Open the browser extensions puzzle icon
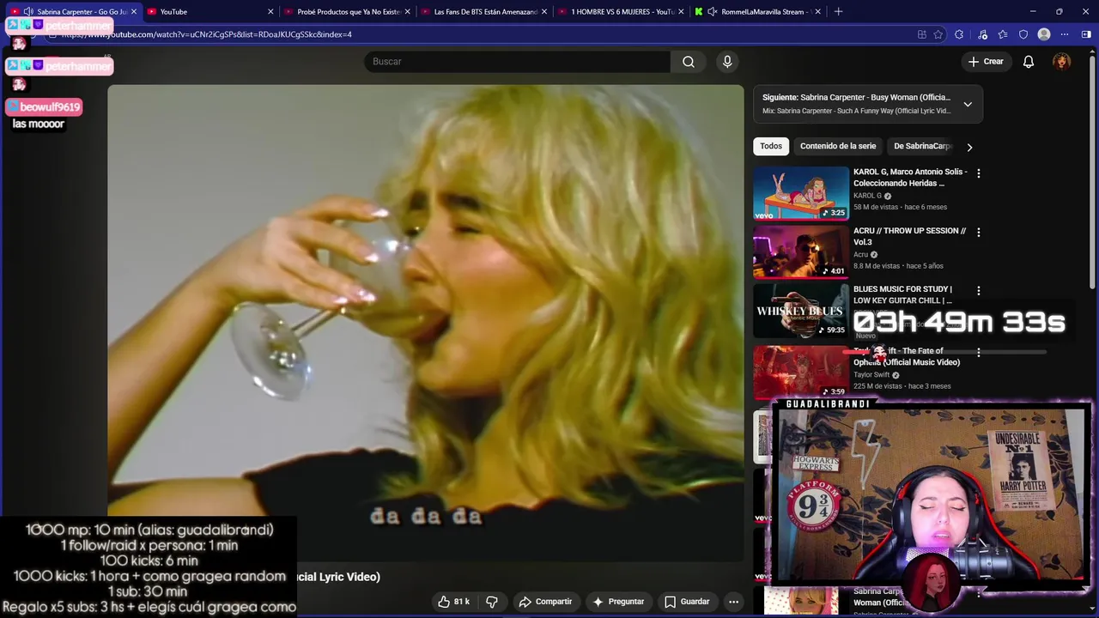This screenshot has width=1099, height=618. pos(959,34)
